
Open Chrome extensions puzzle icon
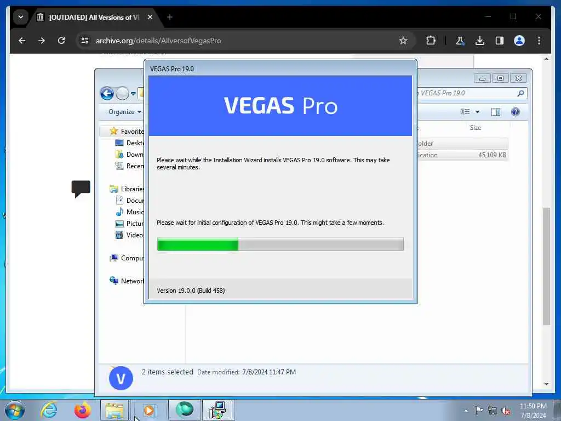click(x=431, y=41)
